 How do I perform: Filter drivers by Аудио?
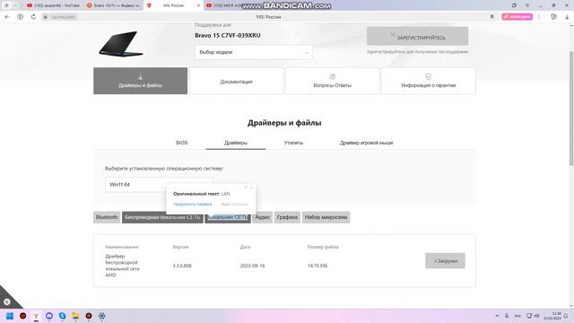pyautogui.click(x=262, y=217)
